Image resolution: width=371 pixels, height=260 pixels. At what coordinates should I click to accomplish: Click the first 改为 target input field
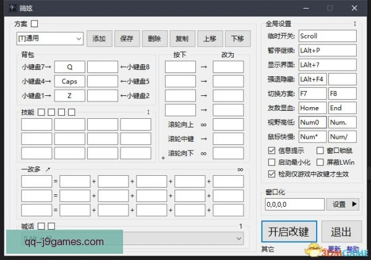pyautogui.click(x=228, y=67)
